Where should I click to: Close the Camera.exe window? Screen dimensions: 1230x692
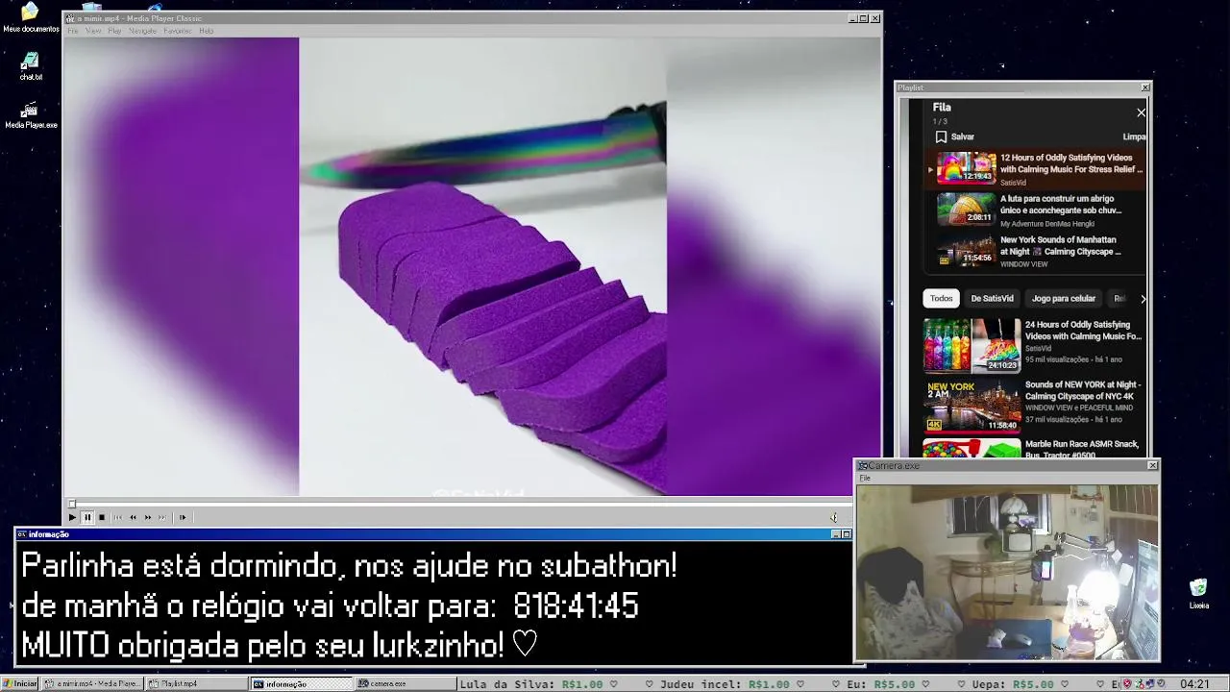1152,465
